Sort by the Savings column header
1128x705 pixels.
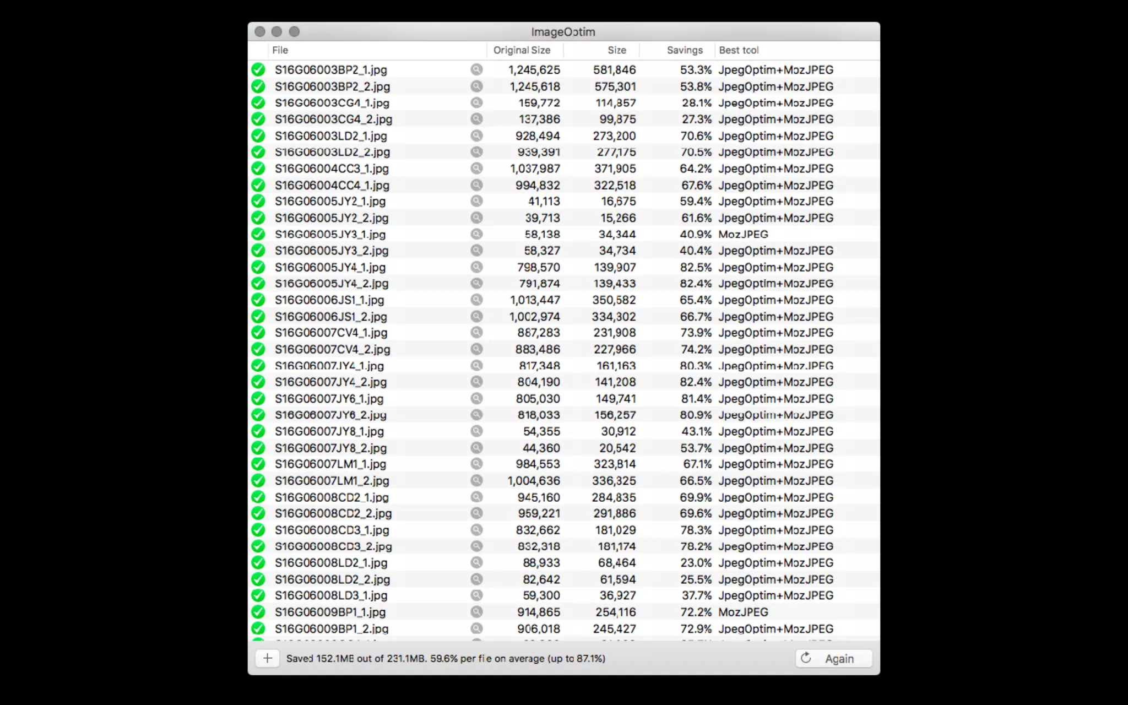685,50
